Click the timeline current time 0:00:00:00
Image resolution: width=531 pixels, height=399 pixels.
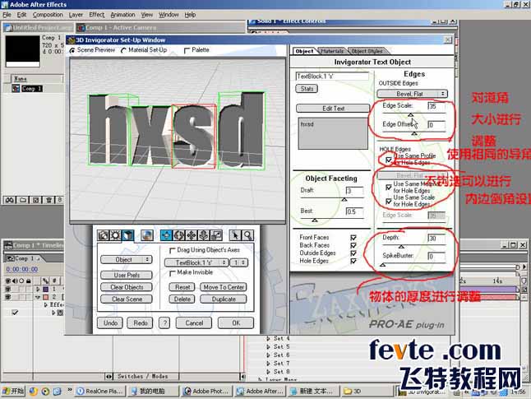22,269
